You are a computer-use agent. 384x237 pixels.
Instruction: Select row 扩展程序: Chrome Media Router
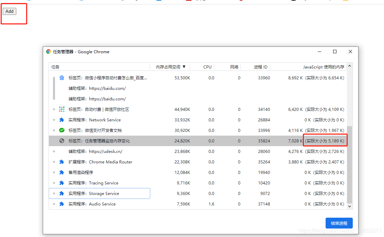tap(198, 162)
